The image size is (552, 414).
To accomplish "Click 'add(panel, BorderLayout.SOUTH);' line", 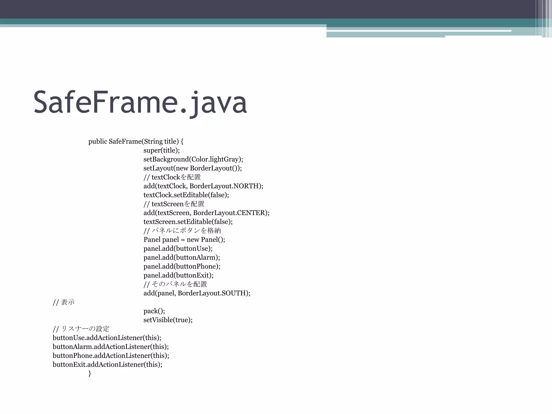I will click(x=197, y=293).
